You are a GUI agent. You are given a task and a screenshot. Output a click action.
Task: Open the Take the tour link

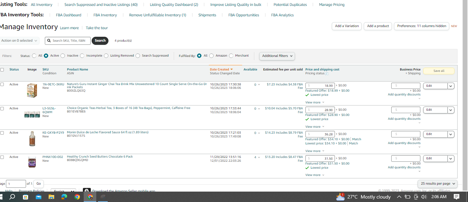click(x=97, y=28)
